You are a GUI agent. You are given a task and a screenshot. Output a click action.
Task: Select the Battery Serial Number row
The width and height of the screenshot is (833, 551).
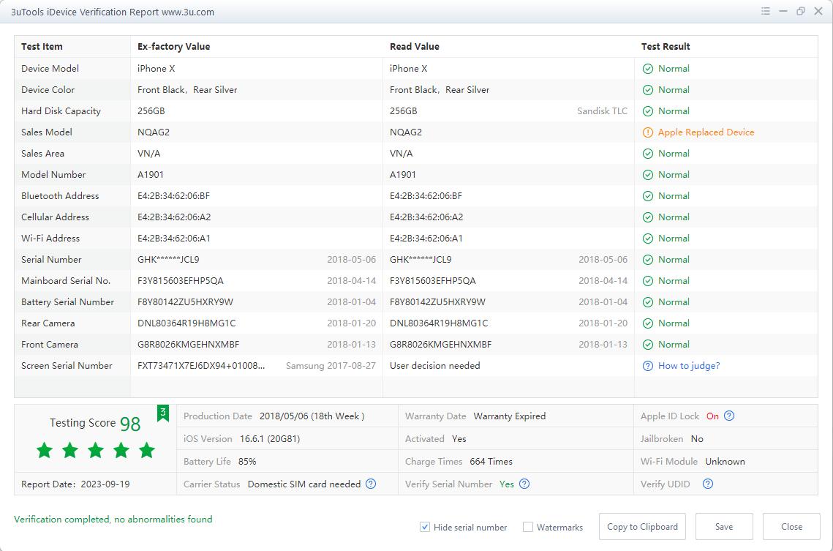point(67,302)
